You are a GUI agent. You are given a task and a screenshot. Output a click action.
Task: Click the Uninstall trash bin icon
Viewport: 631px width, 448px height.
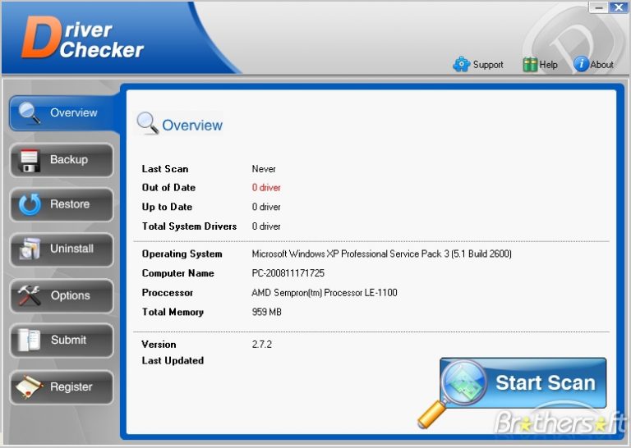(x=30, y=249)
